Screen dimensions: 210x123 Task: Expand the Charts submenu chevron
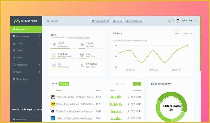40,43
